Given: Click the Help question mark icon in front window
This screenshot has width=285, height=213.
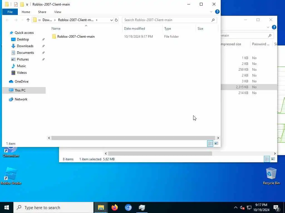Looking at the screenshot, I should point(217,12).
